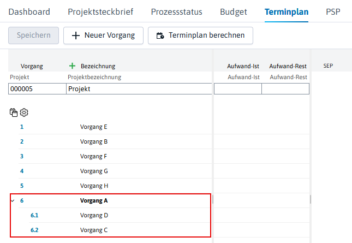352x243 pixels.
Task: Click the calendar icon in Terminplan berechnen
Action: (x=160, y=35)
